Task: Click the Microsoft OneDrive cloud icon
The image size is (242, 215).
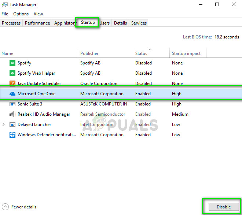Action: pyautogui.click(x=12, y=94)
